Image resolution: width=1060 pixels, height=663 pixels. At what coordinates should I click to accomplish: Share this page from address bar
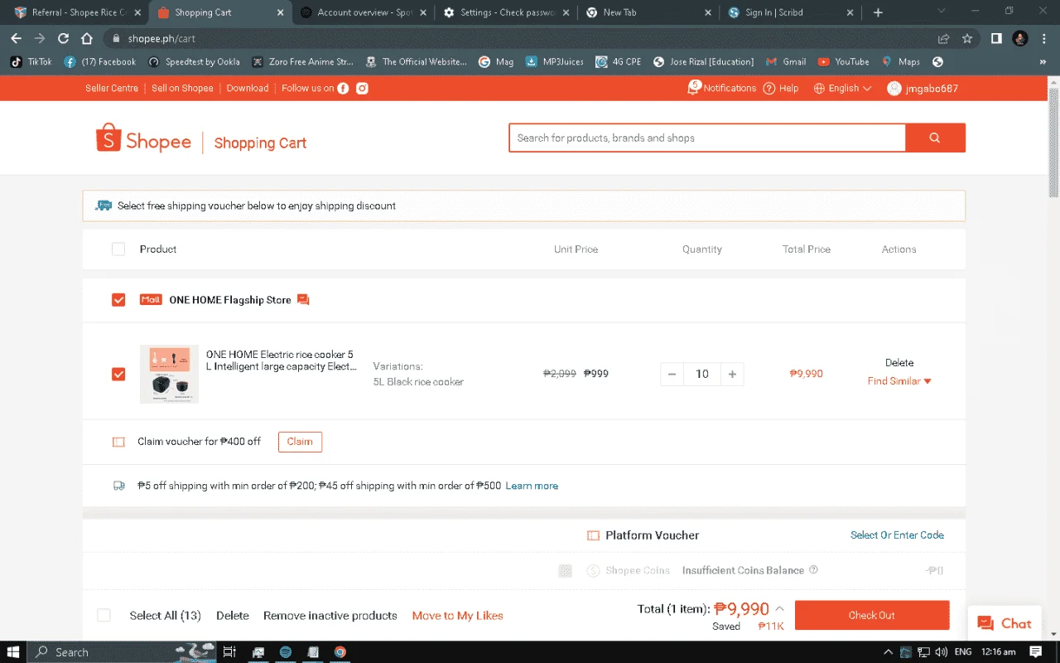point(943,38)
